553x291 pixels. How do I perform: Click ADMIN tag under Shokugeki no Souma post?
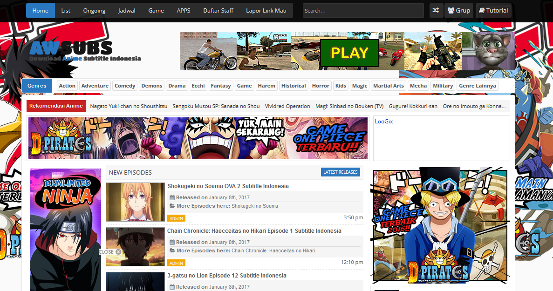[x=176, y=218]
